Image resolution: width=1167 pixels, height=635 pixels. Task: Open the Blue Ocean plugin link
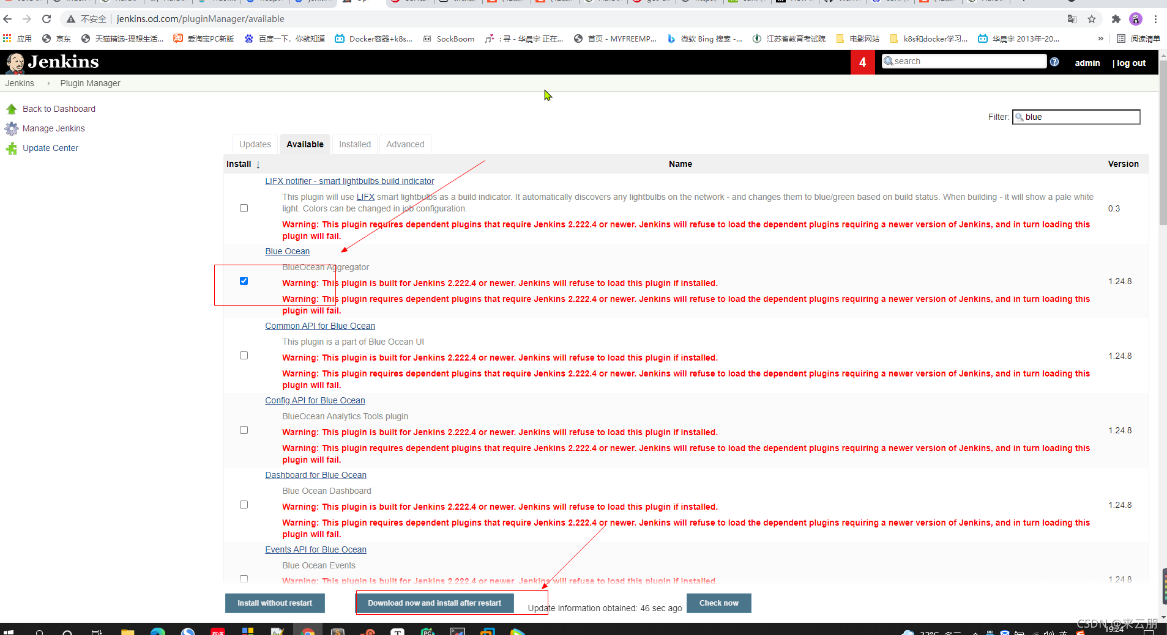pos(287,251)
